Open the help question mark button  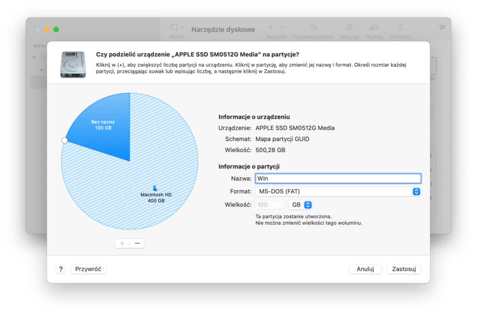point(61,269)
